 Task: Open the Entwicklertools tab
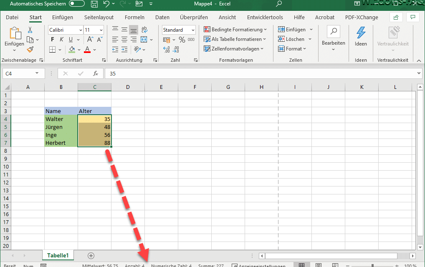pos(265,18)
